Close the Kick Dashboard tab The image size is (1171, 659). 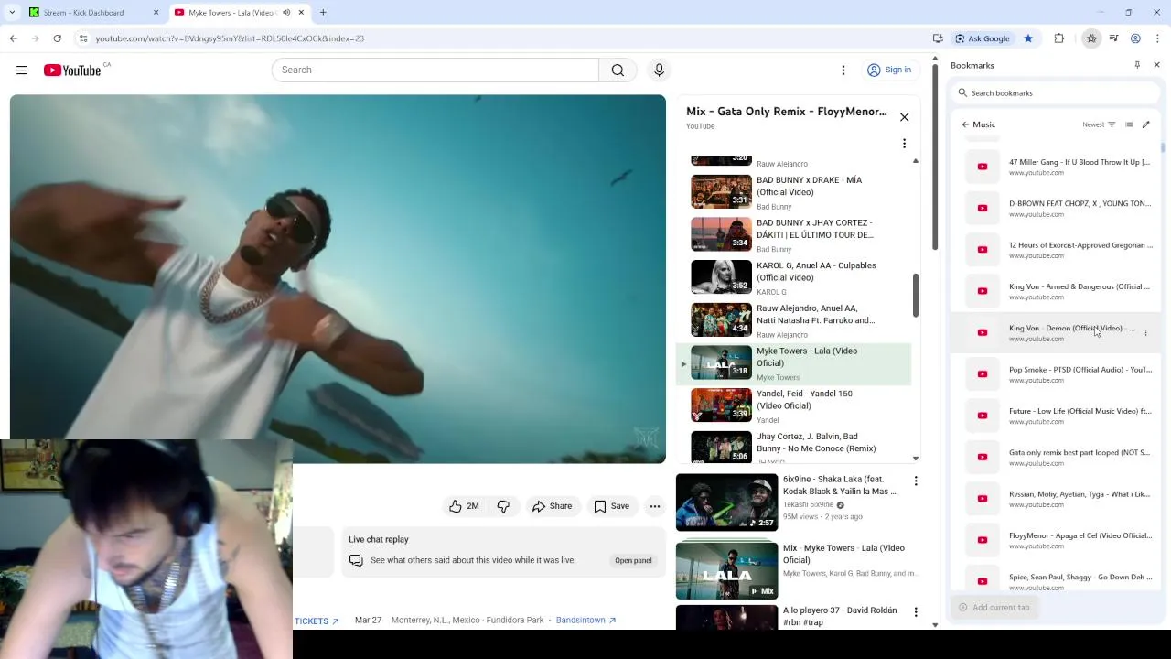[156, 13]
